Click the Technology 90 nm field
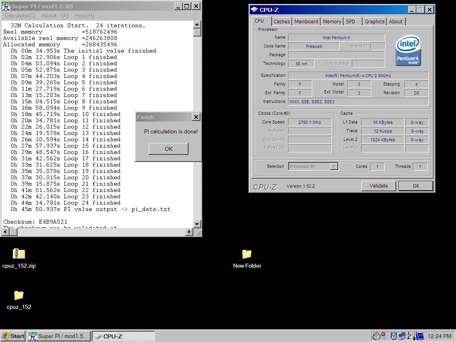 [x=301, y=64]
